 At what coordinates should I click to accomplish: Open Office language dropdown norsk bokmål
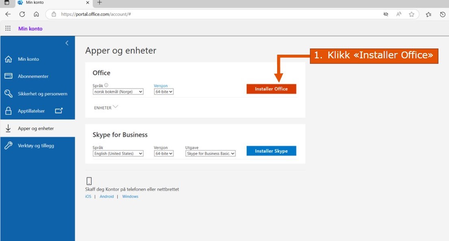(x=118, y=92)
